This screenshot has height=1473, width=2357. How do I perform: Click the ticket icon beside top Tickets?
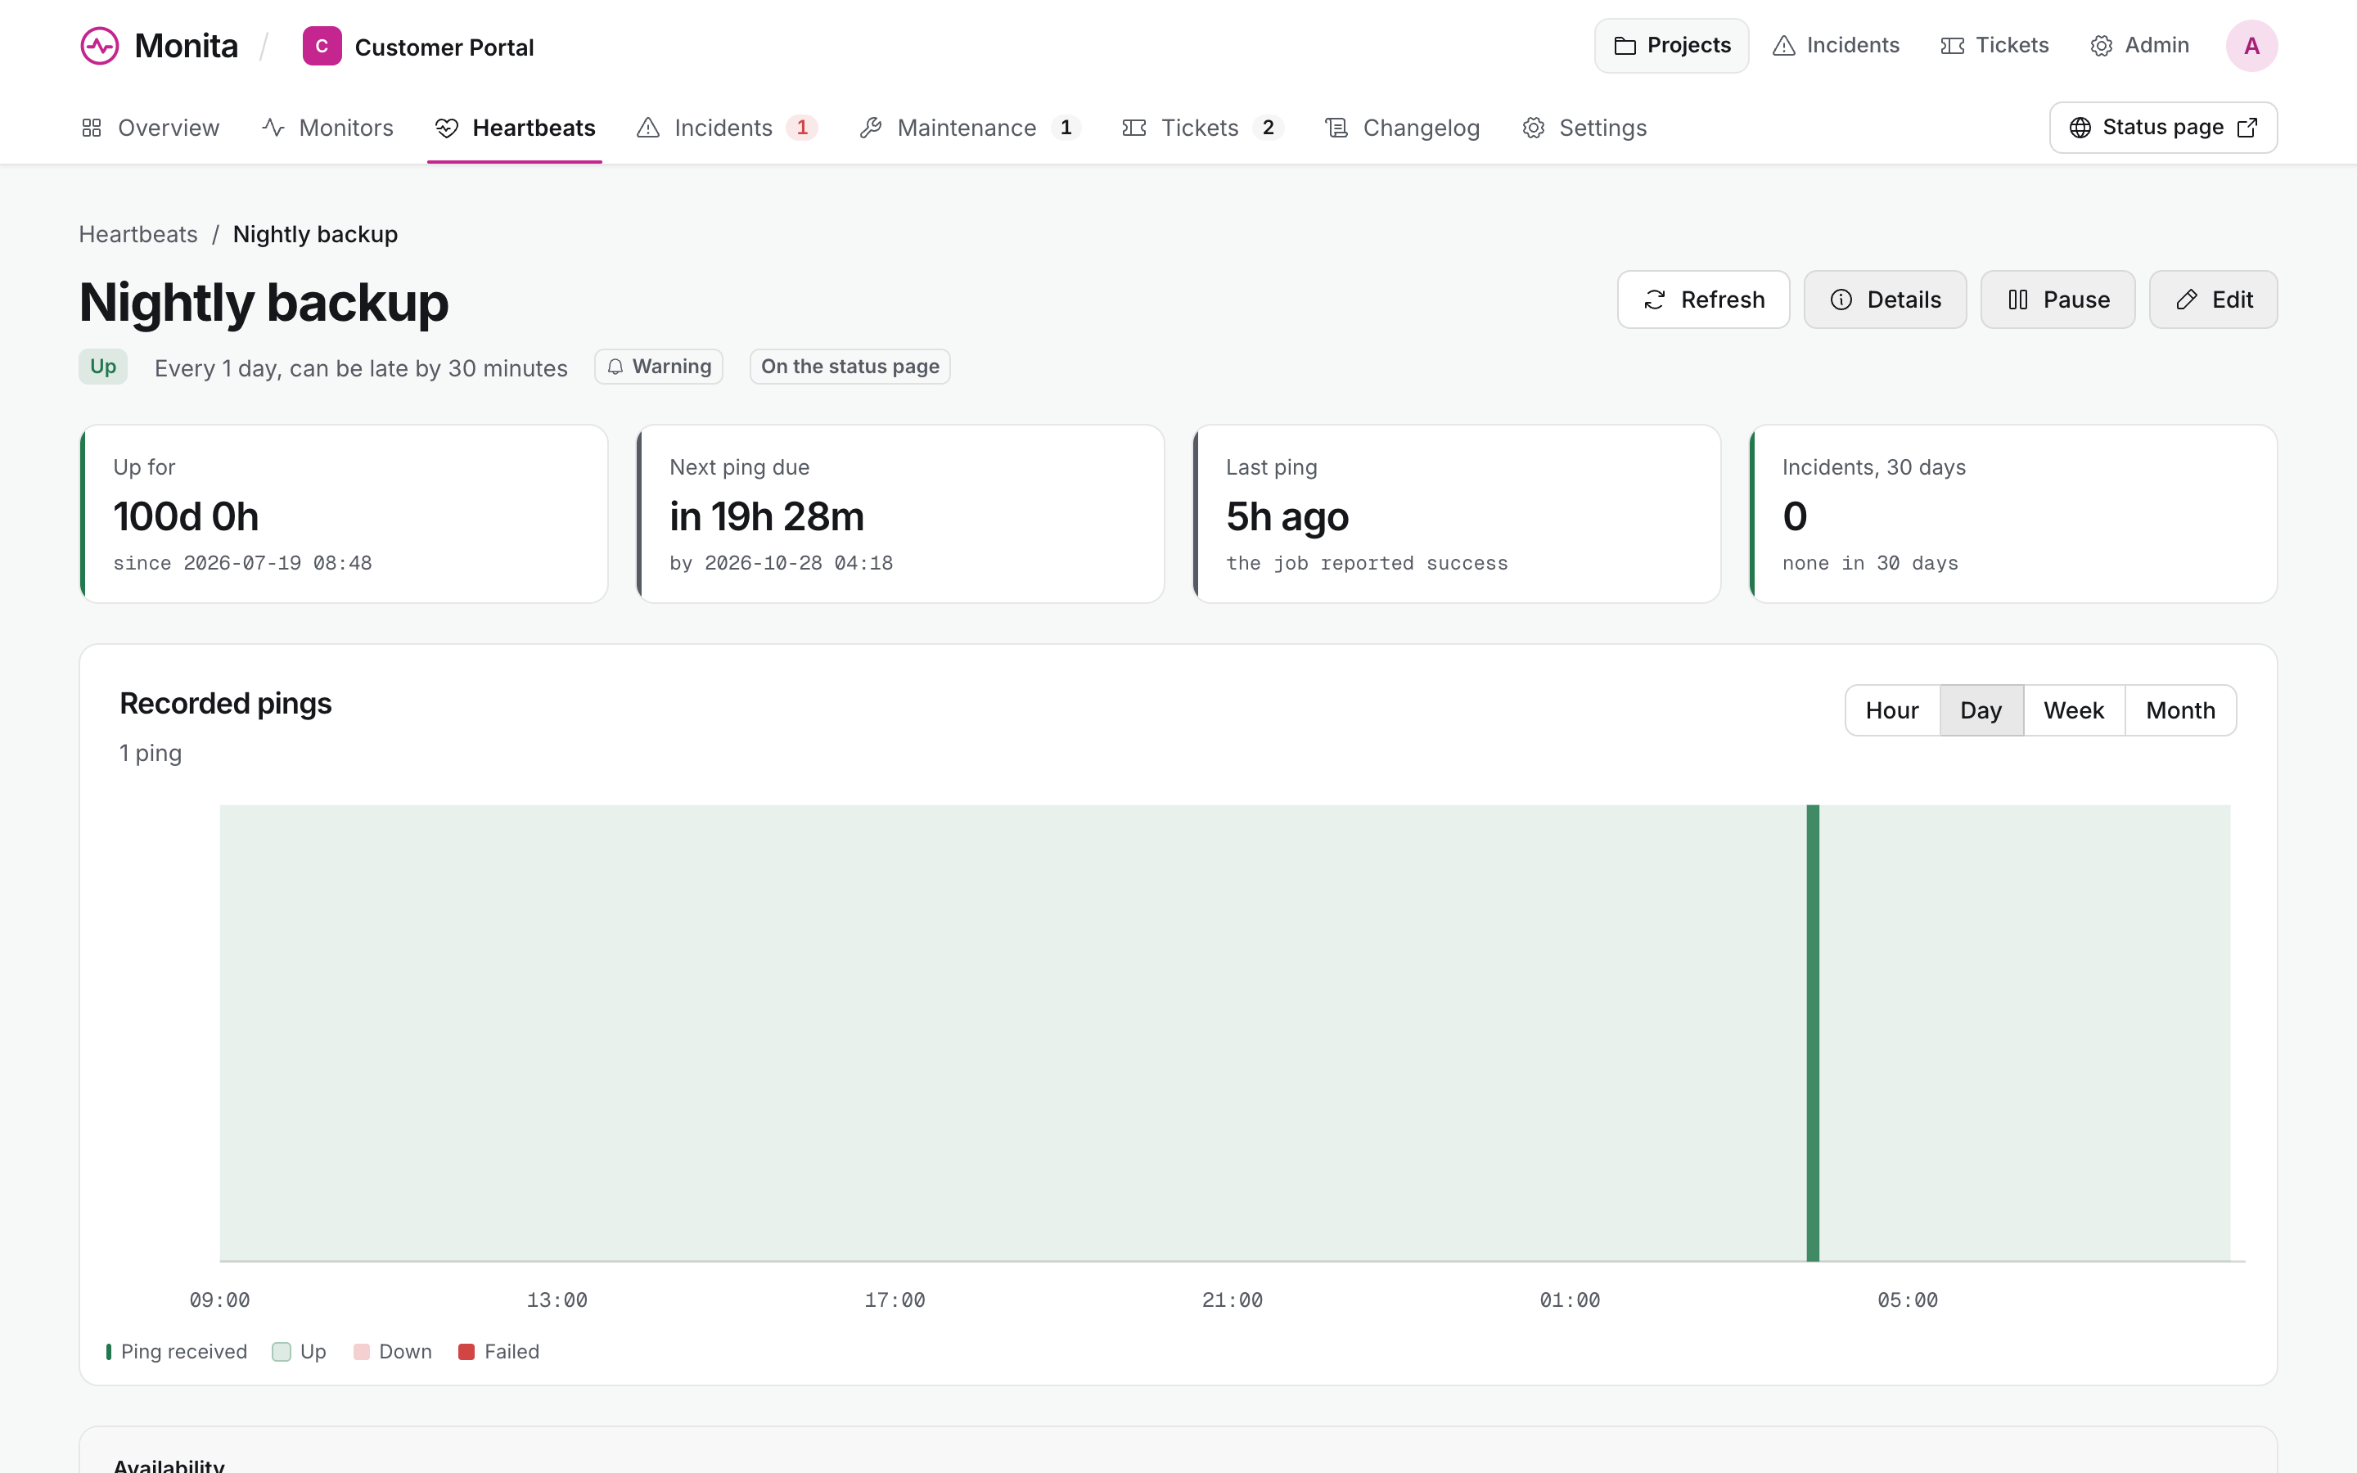(1952, 46)
